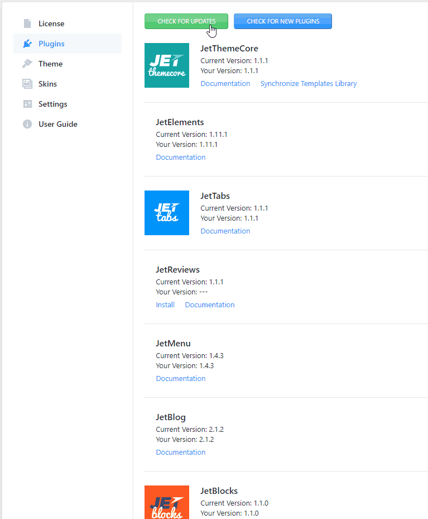Screen dimensions: 428x519
Task: Open JetMenu Documentation link
Action: tap(181, 379)
